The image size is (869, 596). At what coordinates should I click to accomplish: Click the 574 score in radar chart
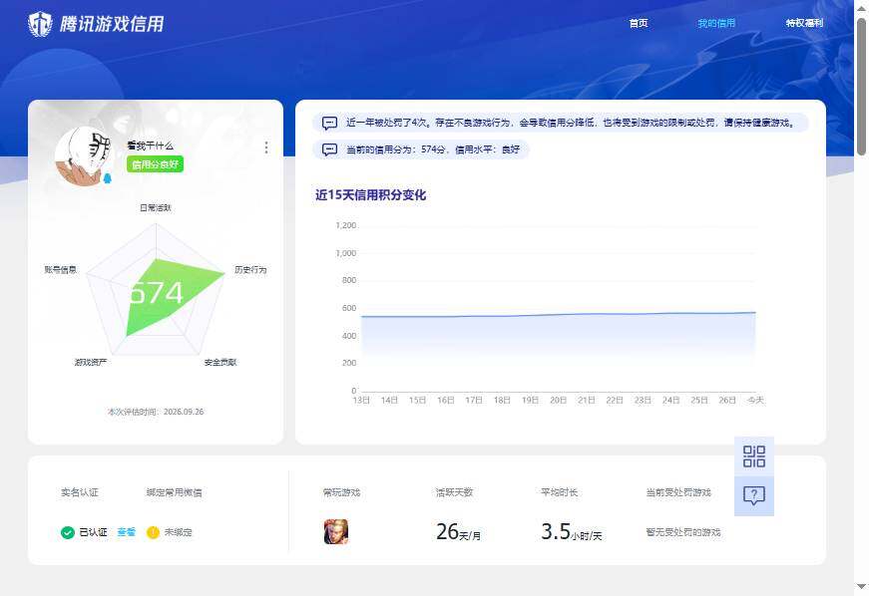coord(156,293)
